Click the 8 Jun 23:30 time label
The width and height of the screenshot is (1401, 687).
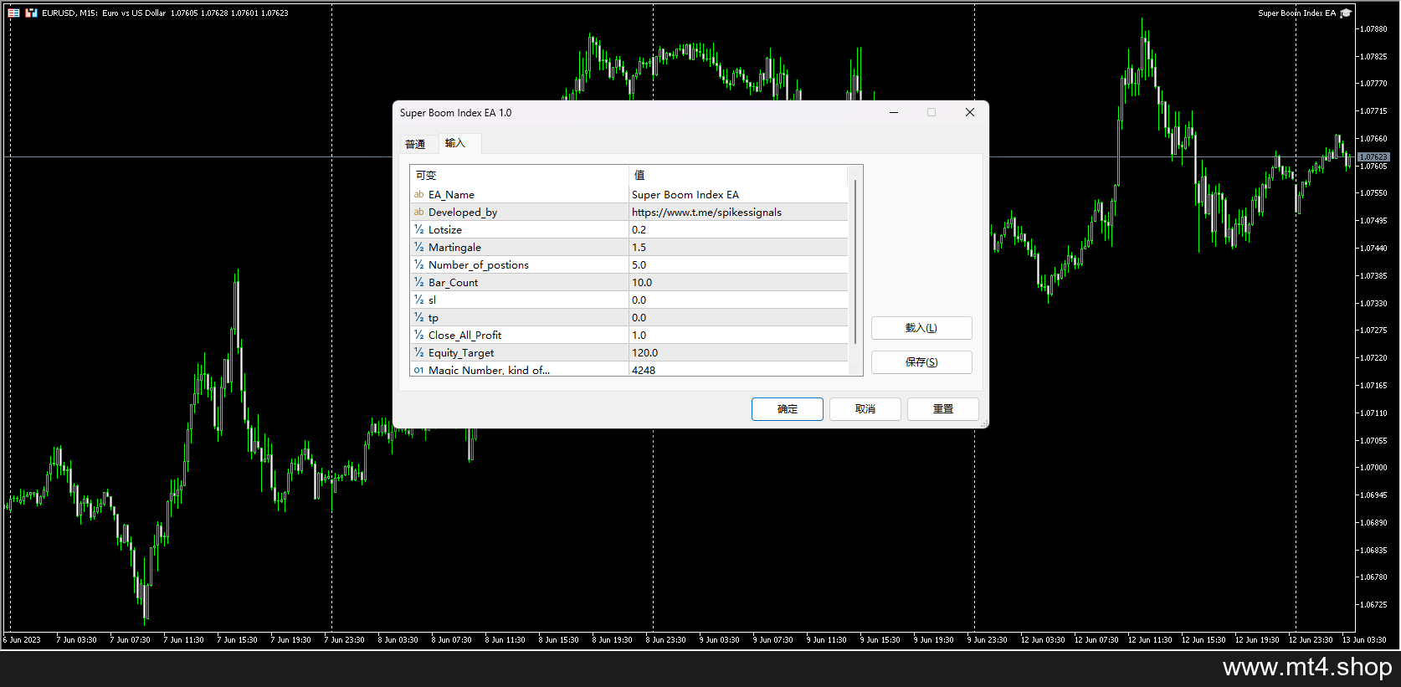point(665,640)
